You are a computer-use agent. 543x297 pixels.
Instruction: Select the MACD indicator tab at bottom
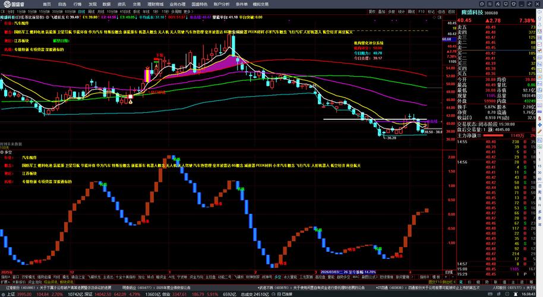click(x=356, y=277)
